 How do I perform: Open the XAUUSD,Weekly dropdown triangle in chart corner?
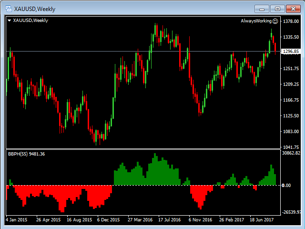pyautogui.click(x=10, y=21)
